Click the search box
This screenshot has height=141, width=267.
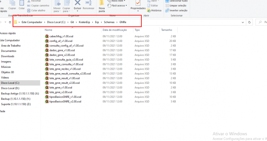click(x=261, y=22)
